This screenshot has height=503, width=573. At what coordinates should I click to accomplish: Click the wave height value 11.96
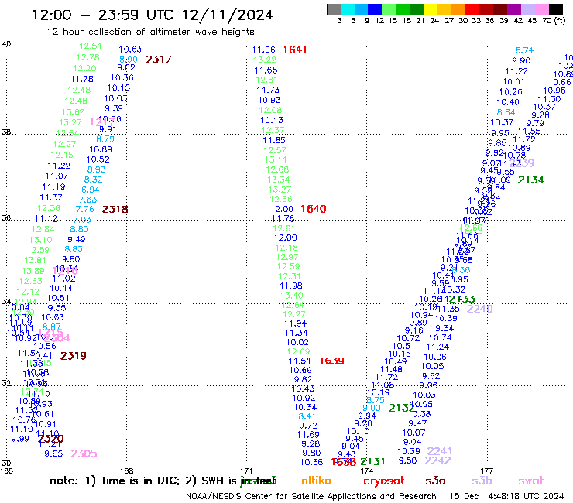[264, 50]
